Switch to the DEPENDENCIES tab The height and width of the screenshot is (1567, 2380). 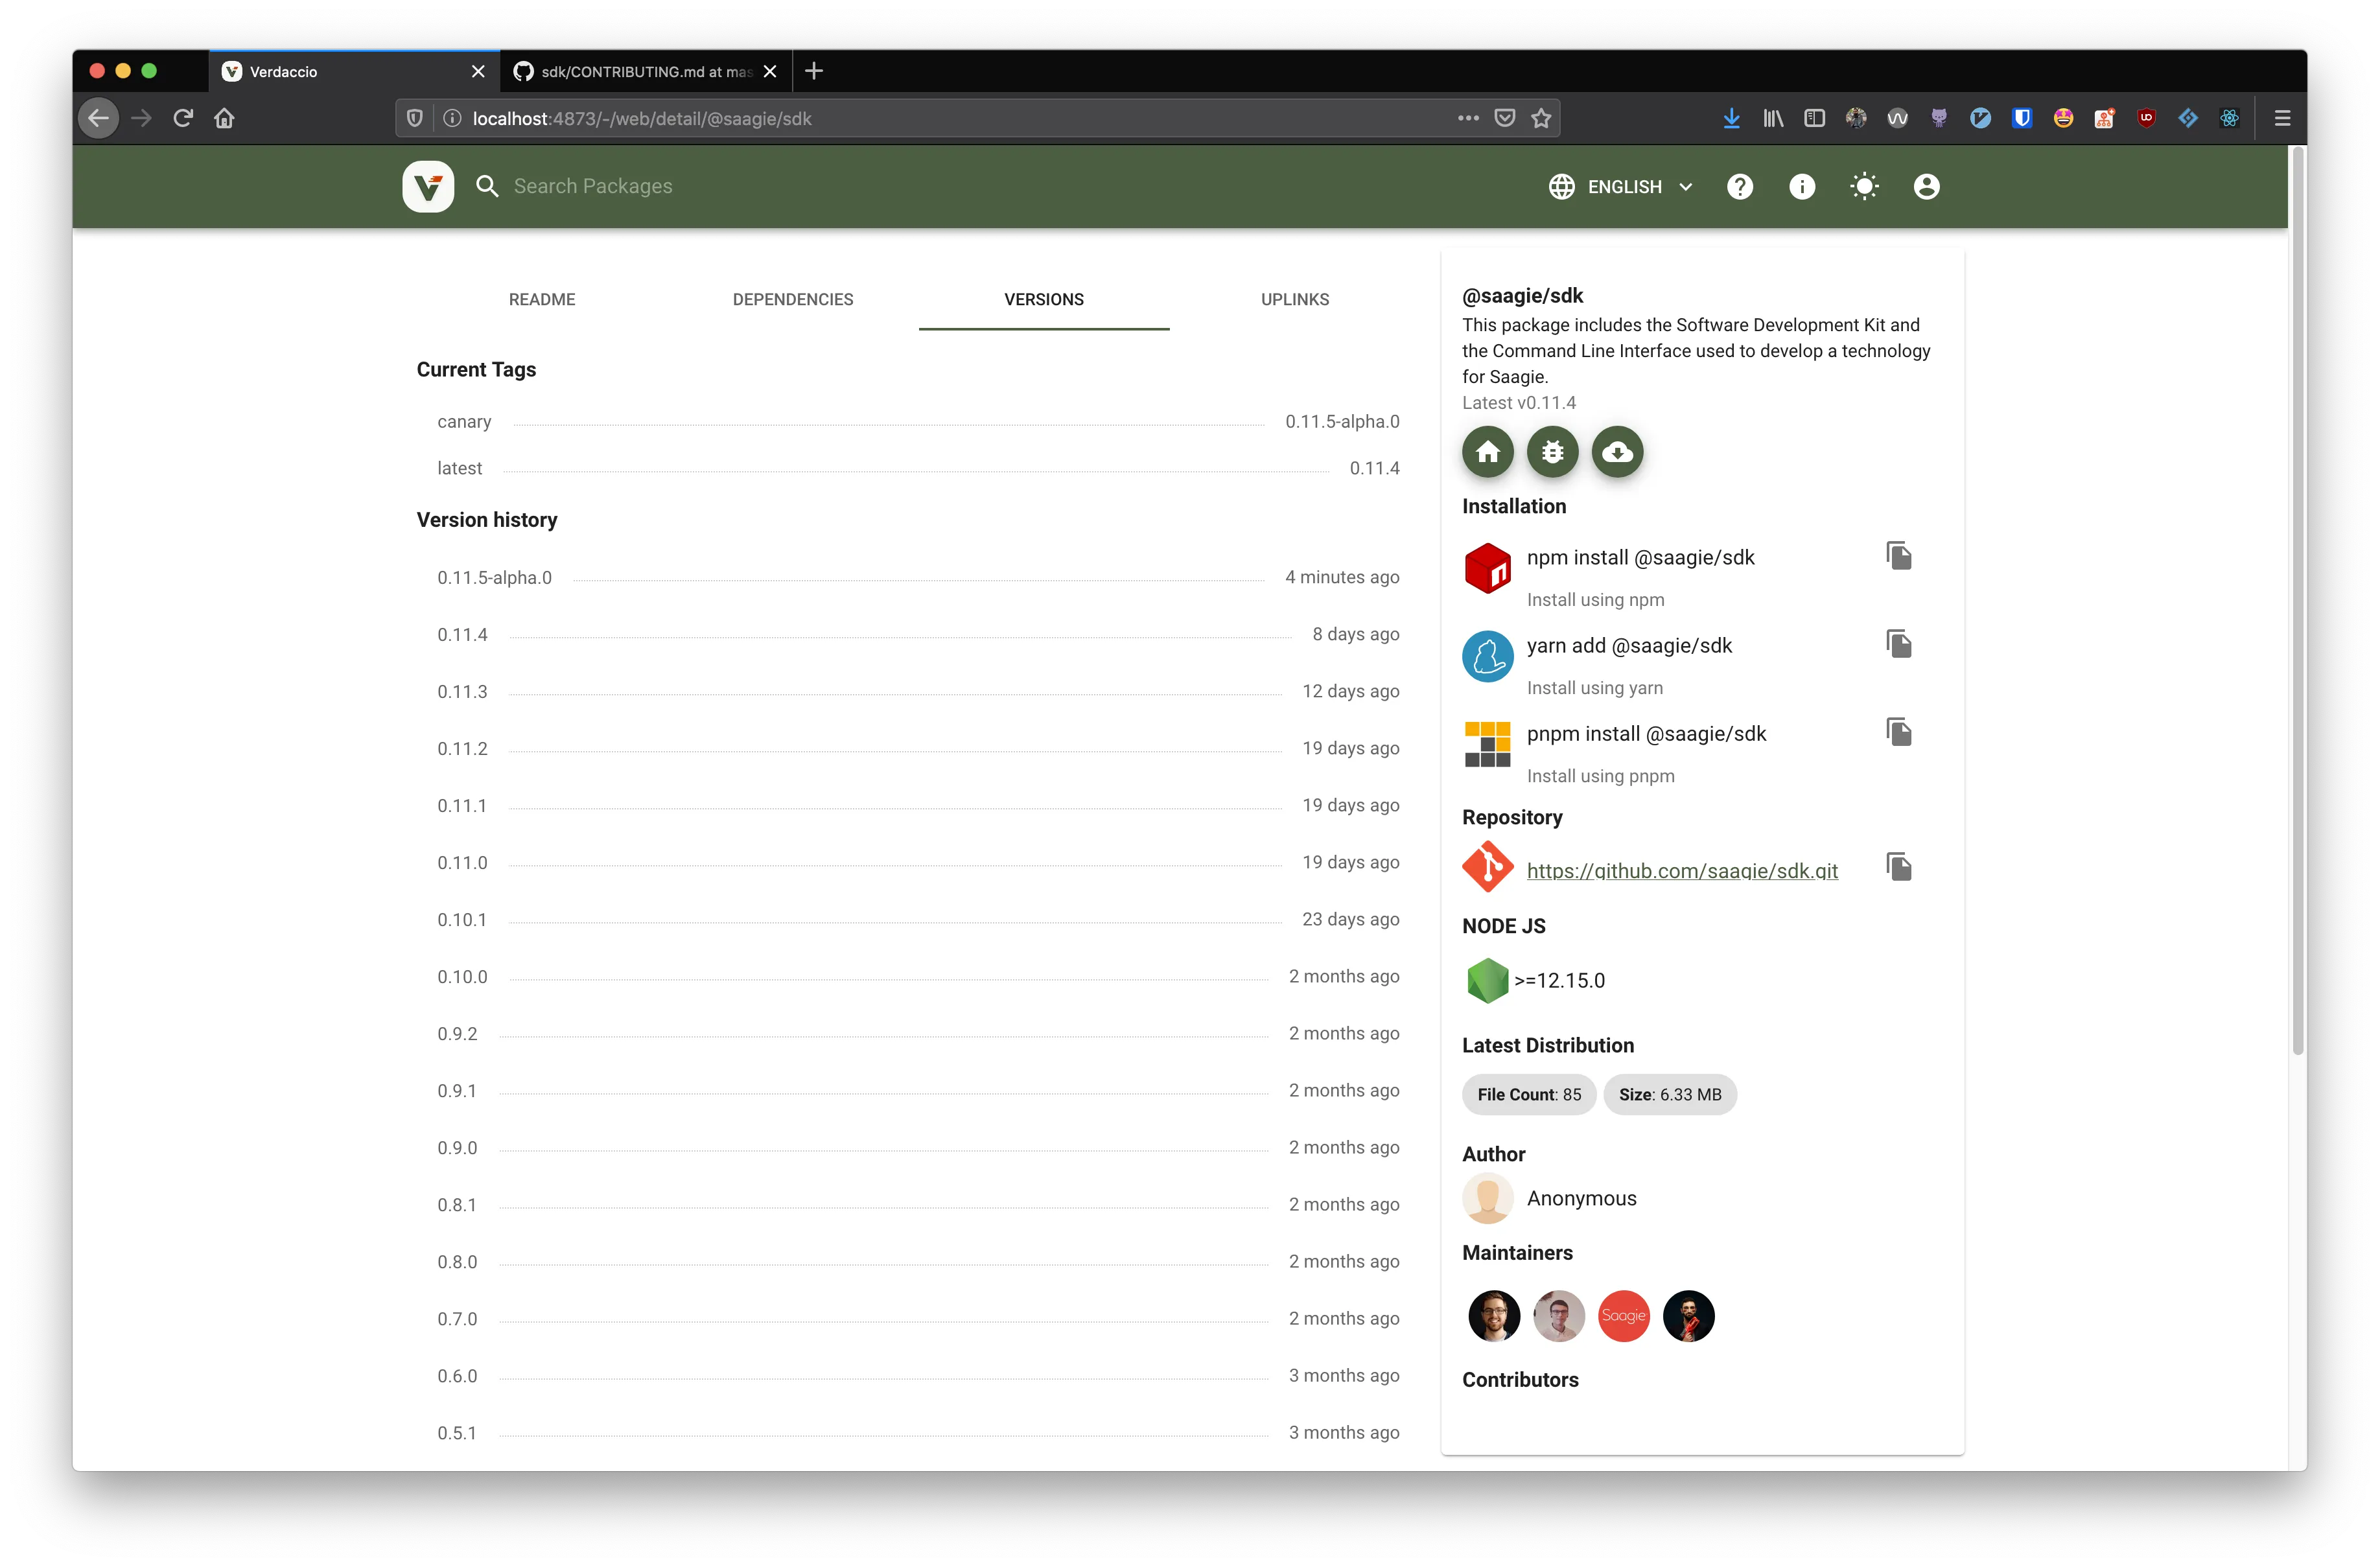(x=793, y=299)
